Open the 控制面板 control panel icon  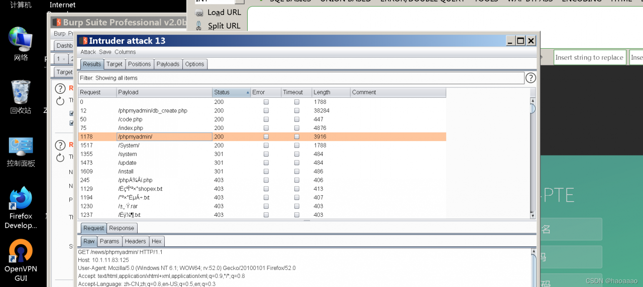tap(21, 152)
